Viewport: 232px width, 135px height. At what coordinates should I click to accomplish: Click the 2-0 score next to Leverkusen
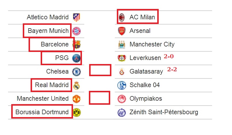(169, 56)
